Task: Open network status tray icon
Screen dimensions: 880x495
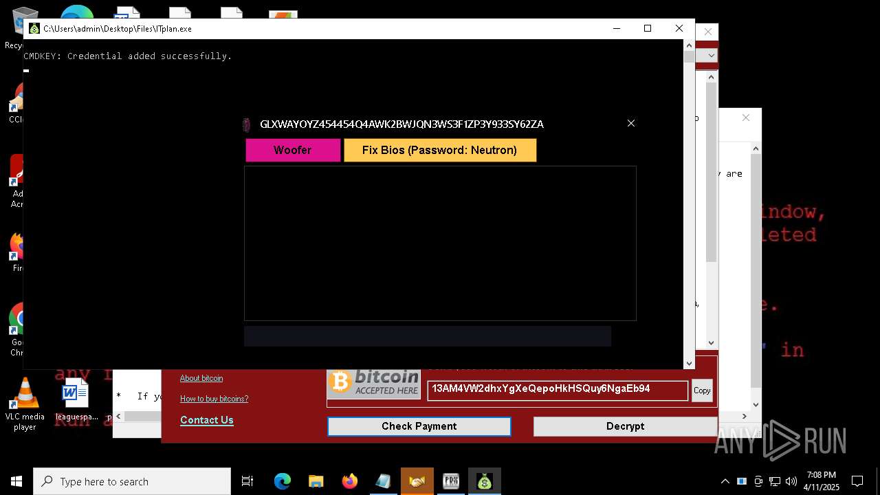Action: pos(775,481)
